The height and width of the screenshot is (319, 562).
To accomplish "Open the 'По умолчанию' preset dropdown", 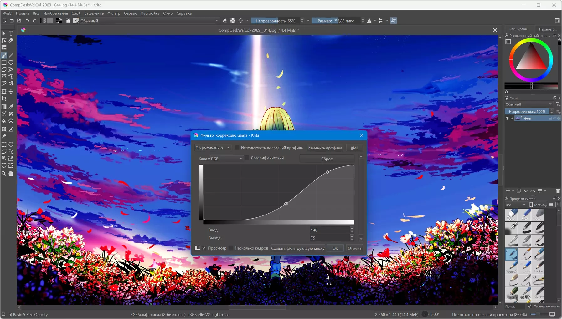I will click(x=213, y=148).
